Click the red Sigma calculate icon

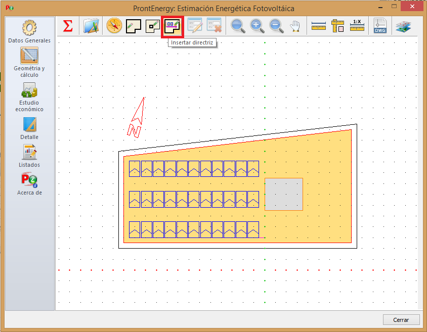point(67,26)
